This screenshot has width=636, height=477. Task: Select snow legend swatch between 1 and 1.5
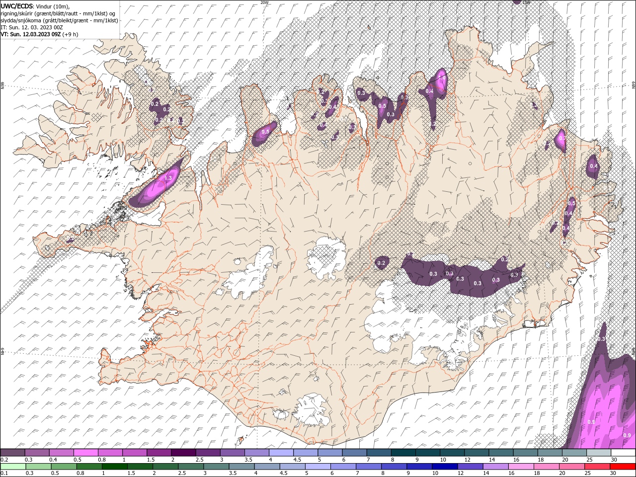135,453
